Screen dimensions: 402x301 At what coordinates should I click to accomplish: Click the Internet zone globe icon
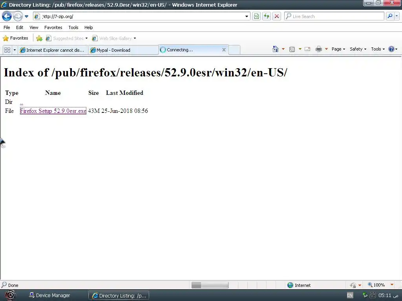[290, 285]
